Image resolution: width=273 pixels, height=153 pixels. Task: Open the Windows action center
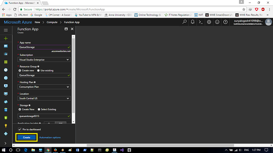(x=266, y=150)
